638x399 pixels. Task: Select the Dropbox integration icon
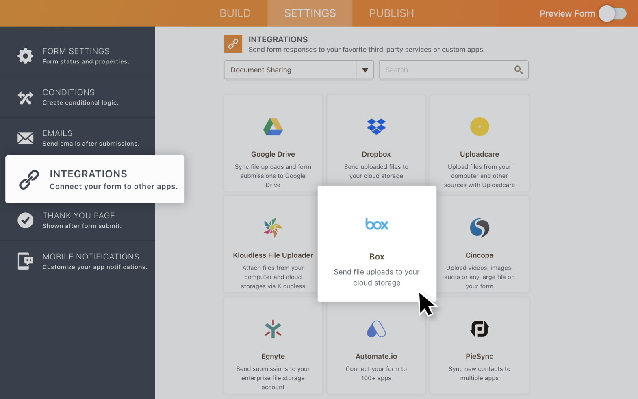(376, 126)
